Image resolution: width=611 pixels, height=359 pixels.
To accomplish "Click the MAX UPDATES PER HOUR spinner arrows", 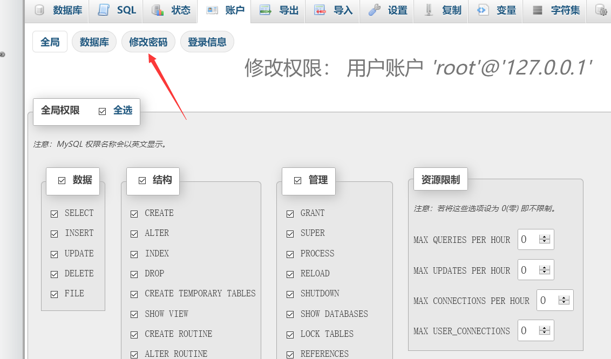I will click(545, 270).
